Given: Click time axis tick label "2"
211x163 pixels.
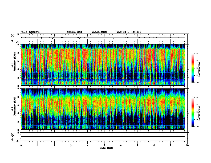Looking at the screenshot, I should pyautogui.click(x=54, y=145).
